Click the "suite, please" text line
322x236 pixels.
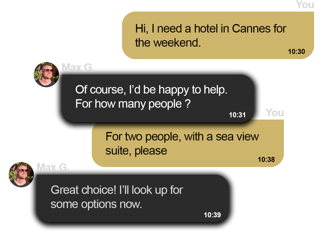(x=136, y=151)
